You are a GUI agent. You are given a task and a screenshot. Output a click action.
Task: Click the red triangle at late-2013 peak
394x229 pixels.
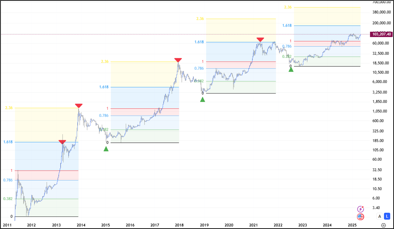[79, 105]
